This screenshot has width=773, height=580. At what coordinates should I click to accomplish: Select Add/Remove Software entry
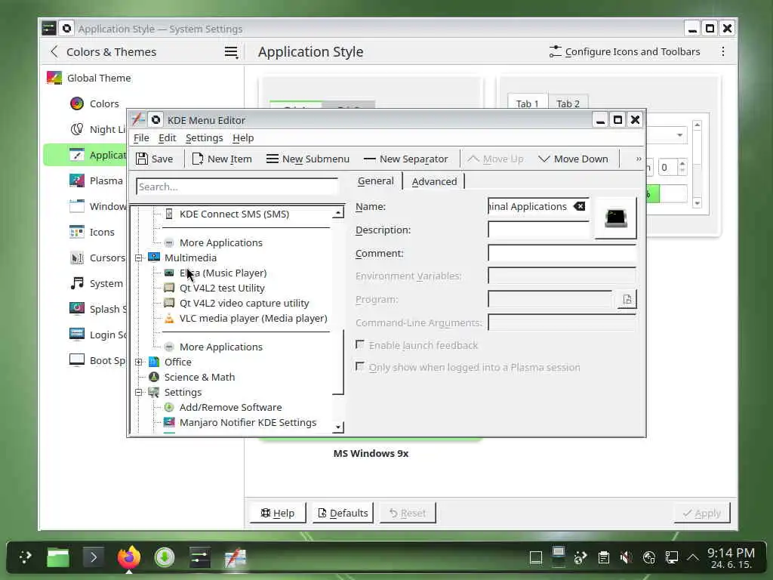tap(230, 407)
